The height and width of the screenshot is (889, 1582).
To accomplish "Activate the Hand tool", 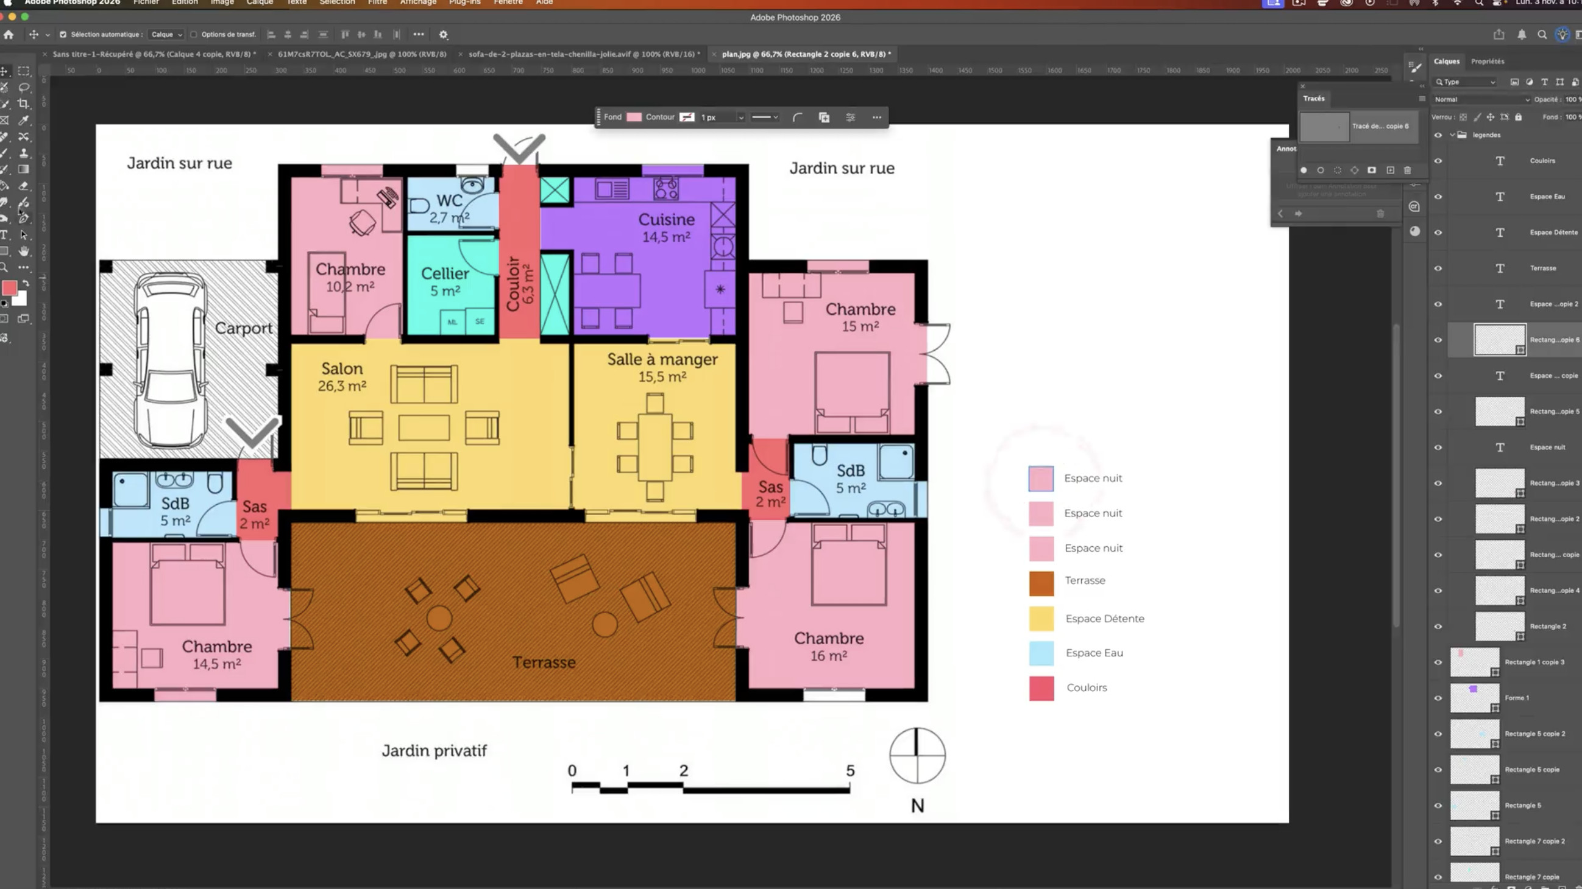I will coord(23,251).
